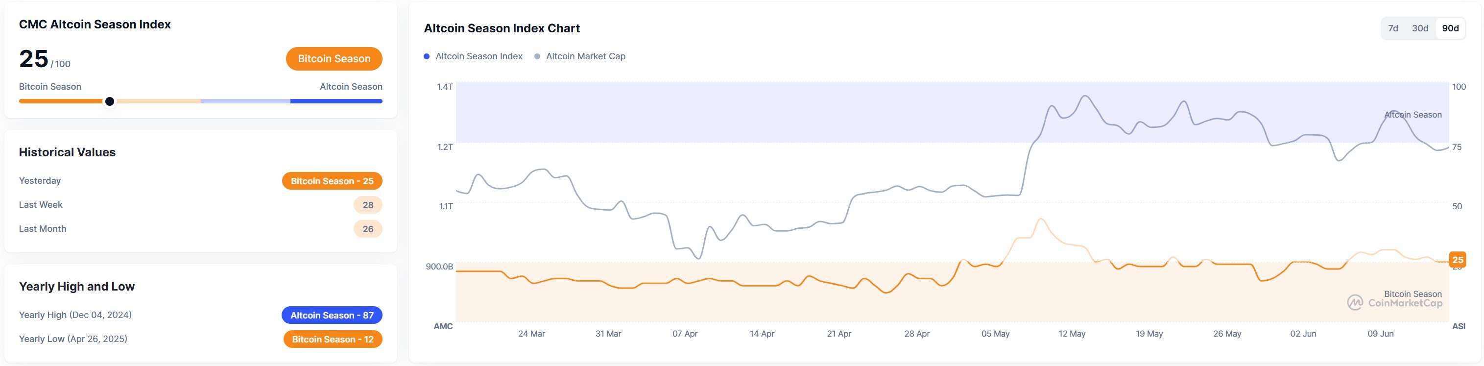Click the Altcoin Season Index Chart title
This screenshot has height=366, width=1484.
[x=501, y=28]
